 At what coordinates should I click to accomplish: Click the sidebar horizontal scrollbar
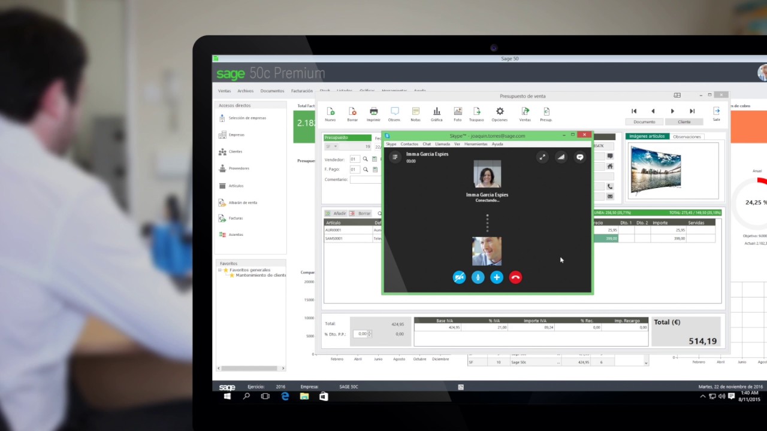tap(250, 368)
